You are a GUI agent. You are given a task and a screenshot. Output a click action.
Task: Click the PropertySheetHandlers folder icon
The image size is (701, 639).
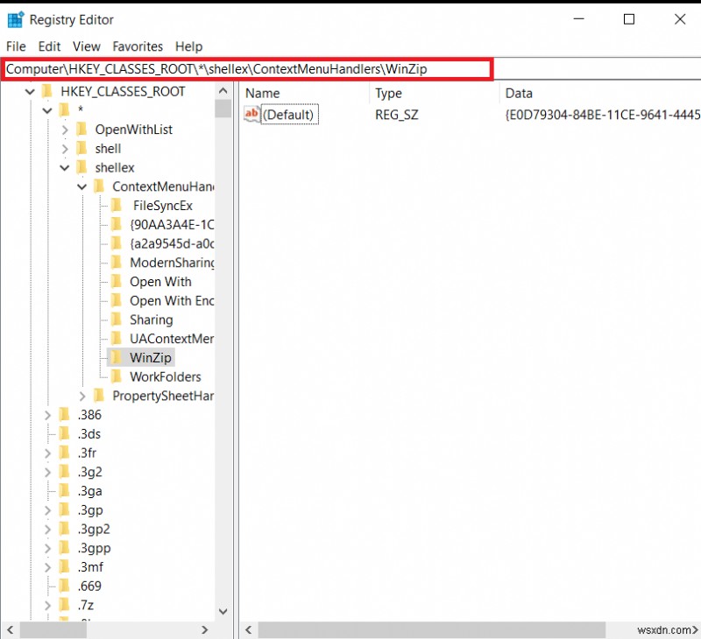click(99, 396)
